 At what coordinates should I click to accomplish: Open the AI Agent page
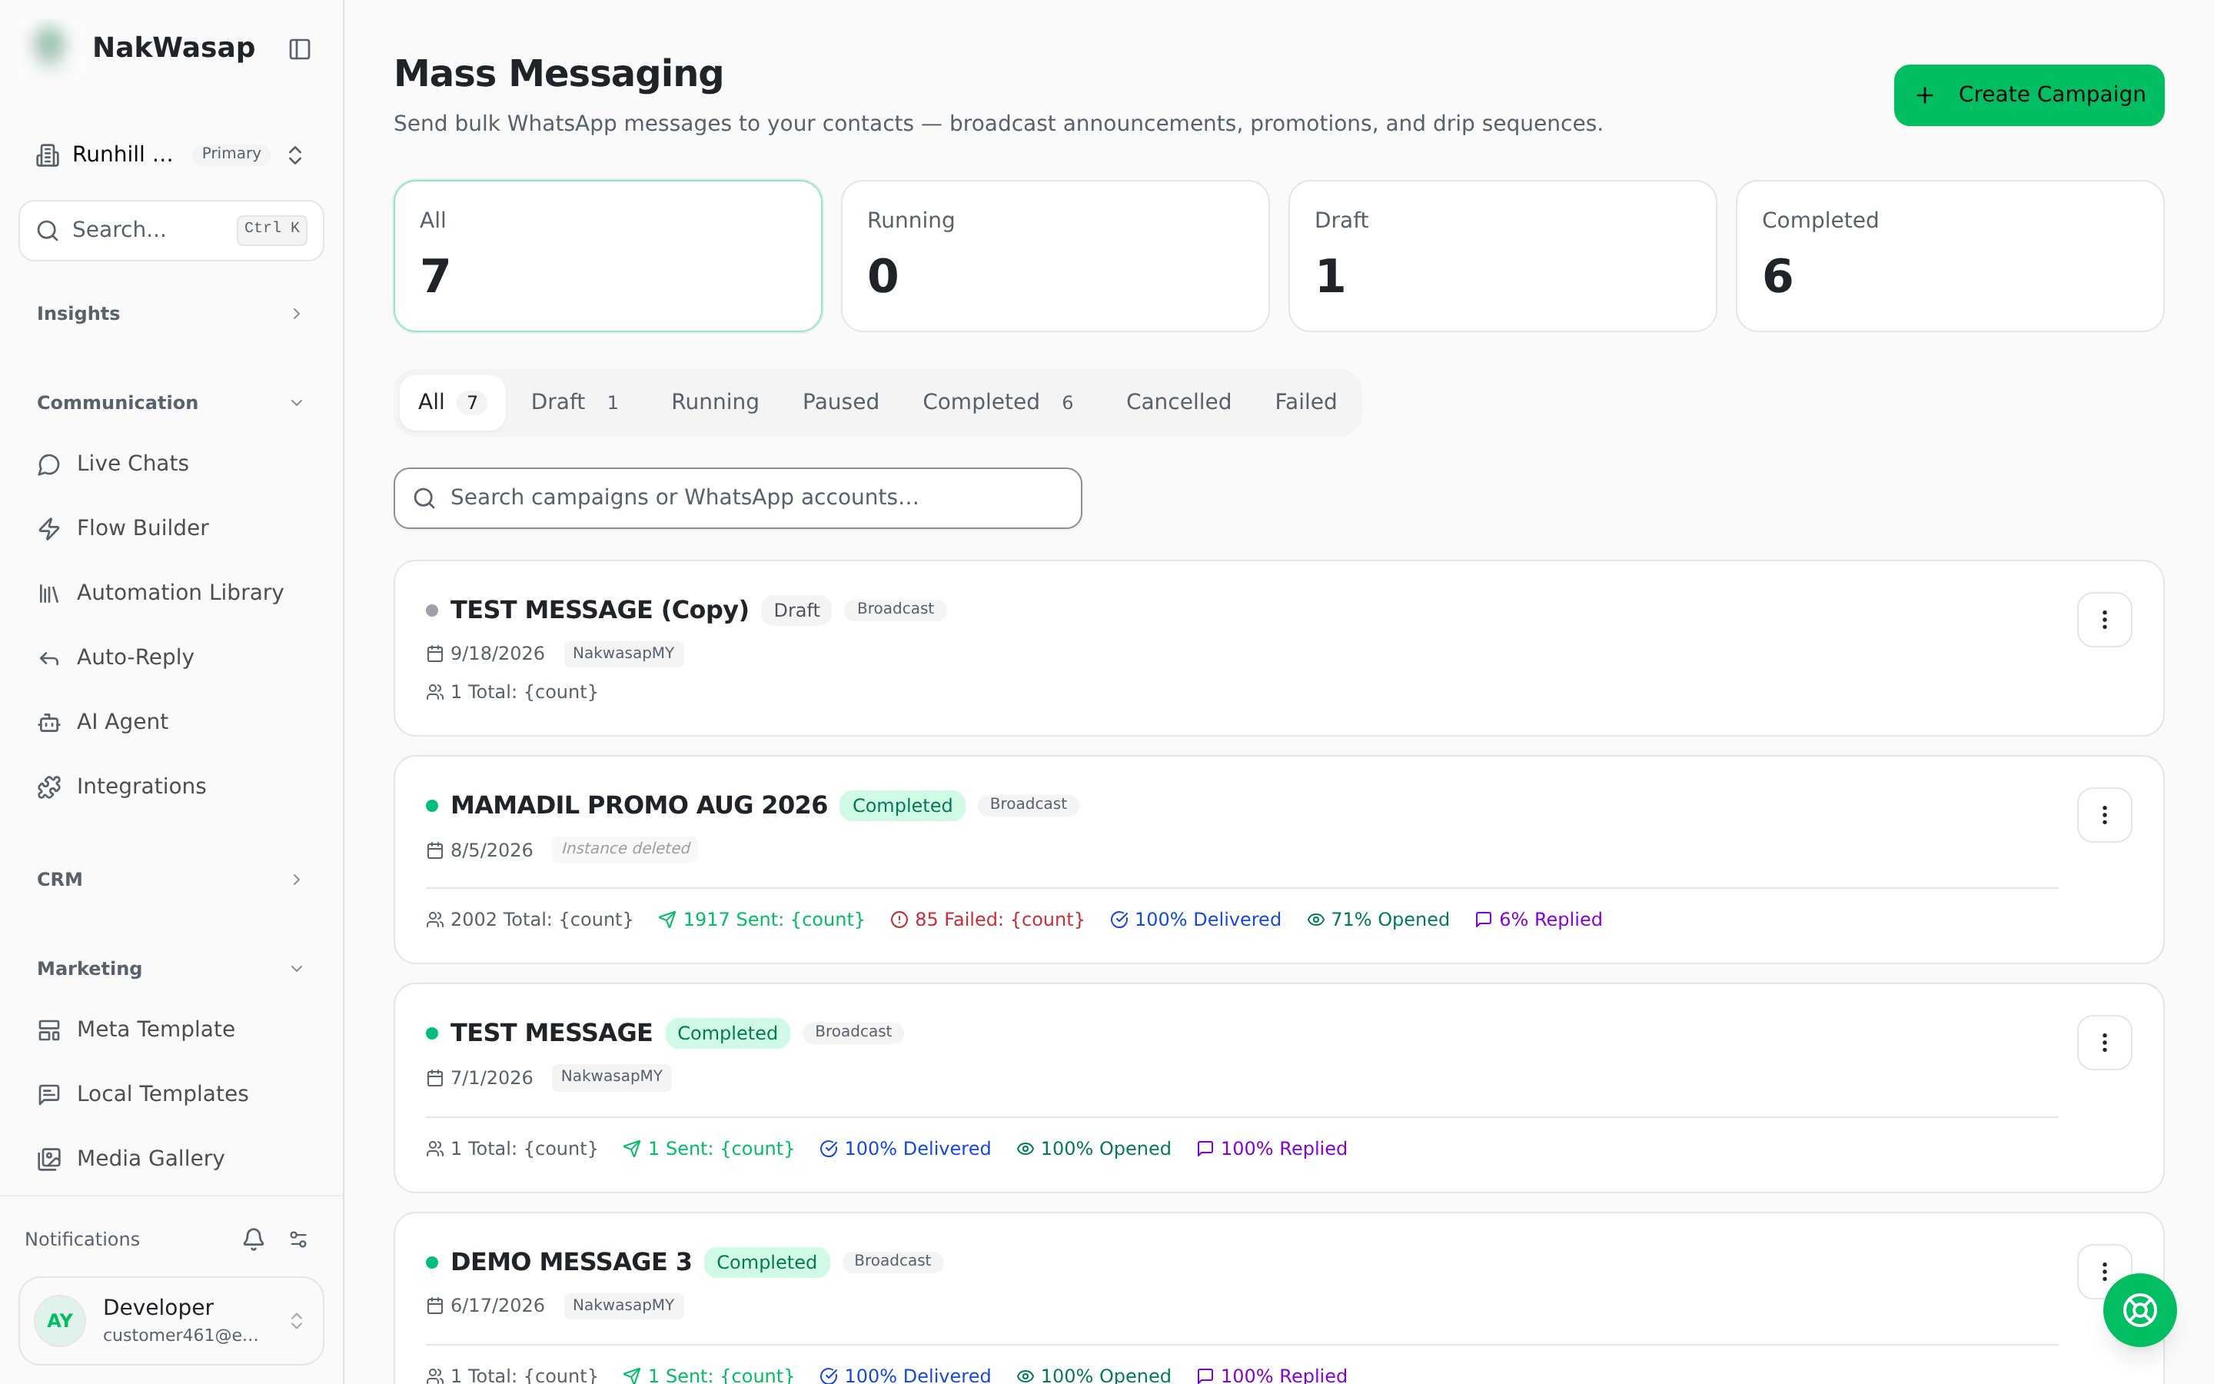[x=171, y=722]
